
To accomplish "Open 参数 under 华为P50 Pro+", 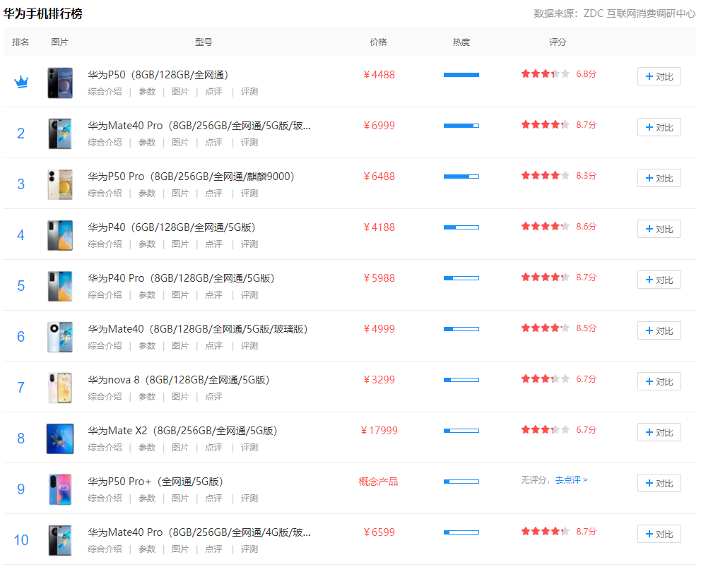I will tap(147, 499).
